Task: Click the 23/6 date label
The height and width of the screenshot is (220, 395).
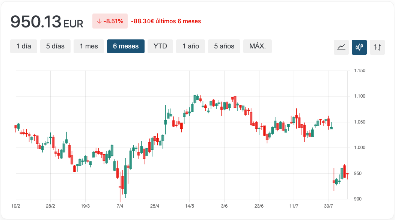Action: coord(259,206)
